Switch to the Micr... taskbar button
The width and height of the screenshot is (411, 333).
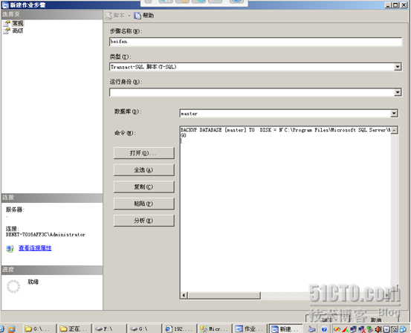point(214,329)
